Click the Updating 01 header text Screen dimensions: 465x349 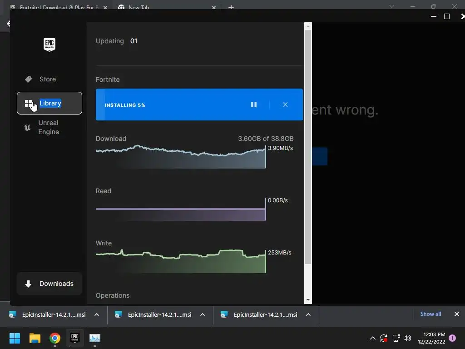pos(117,41)
